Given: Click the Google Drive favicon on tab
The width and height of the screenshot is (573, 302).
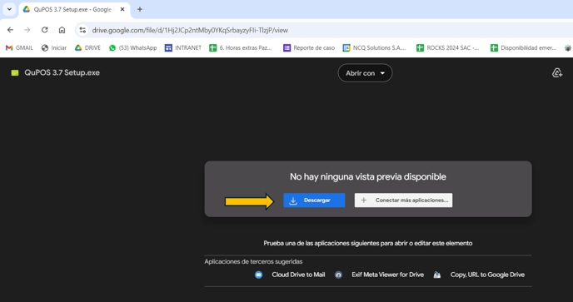Looking at the screenshot, I should tap(27, 9).
